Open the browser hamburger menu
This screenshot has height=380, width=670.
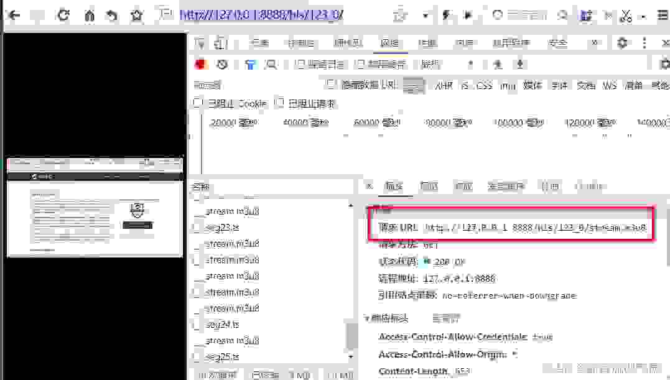point(663,16)
